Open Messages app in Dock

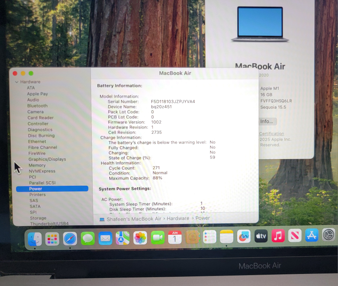click(88, 238)
